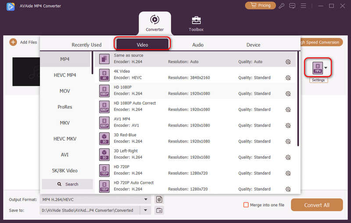Click "Resolution: 3840x2160" text

pos(189,78)
